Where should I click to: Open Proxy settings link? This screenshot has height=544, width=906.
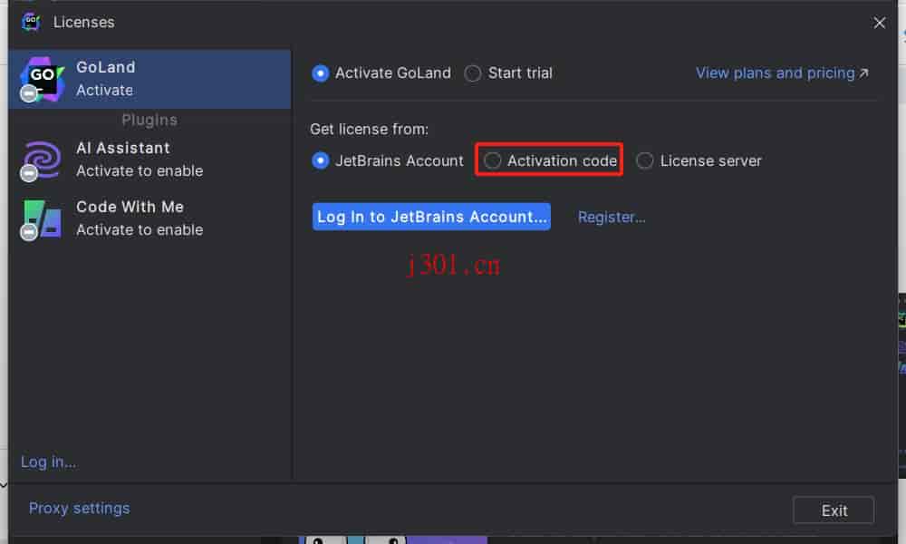tap(80, 508)
